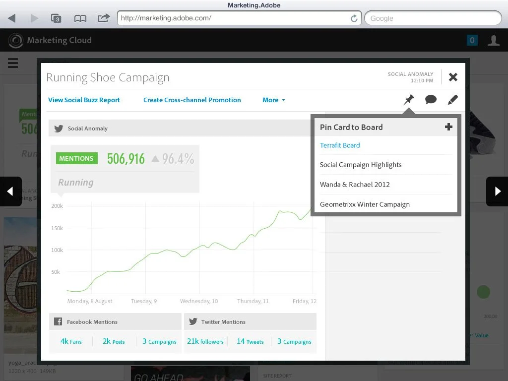Open 4k Fans stat
The width and height of the screenshot is (508, 381).
pos(71,341)
